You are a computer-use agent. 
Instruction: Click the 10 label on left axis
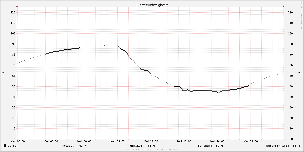click(13, 128)
